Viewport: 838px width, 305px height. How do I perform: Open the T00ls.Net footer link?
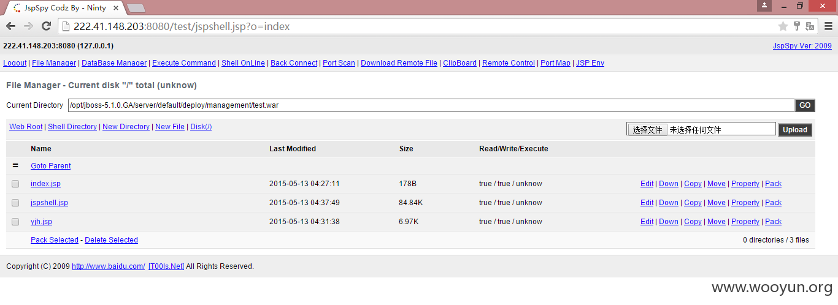(x=166, y=266)
